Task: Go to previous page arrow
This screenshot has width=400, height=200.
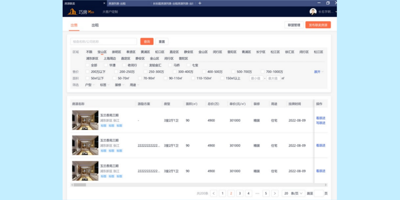Action: click(x=214, y=193)
